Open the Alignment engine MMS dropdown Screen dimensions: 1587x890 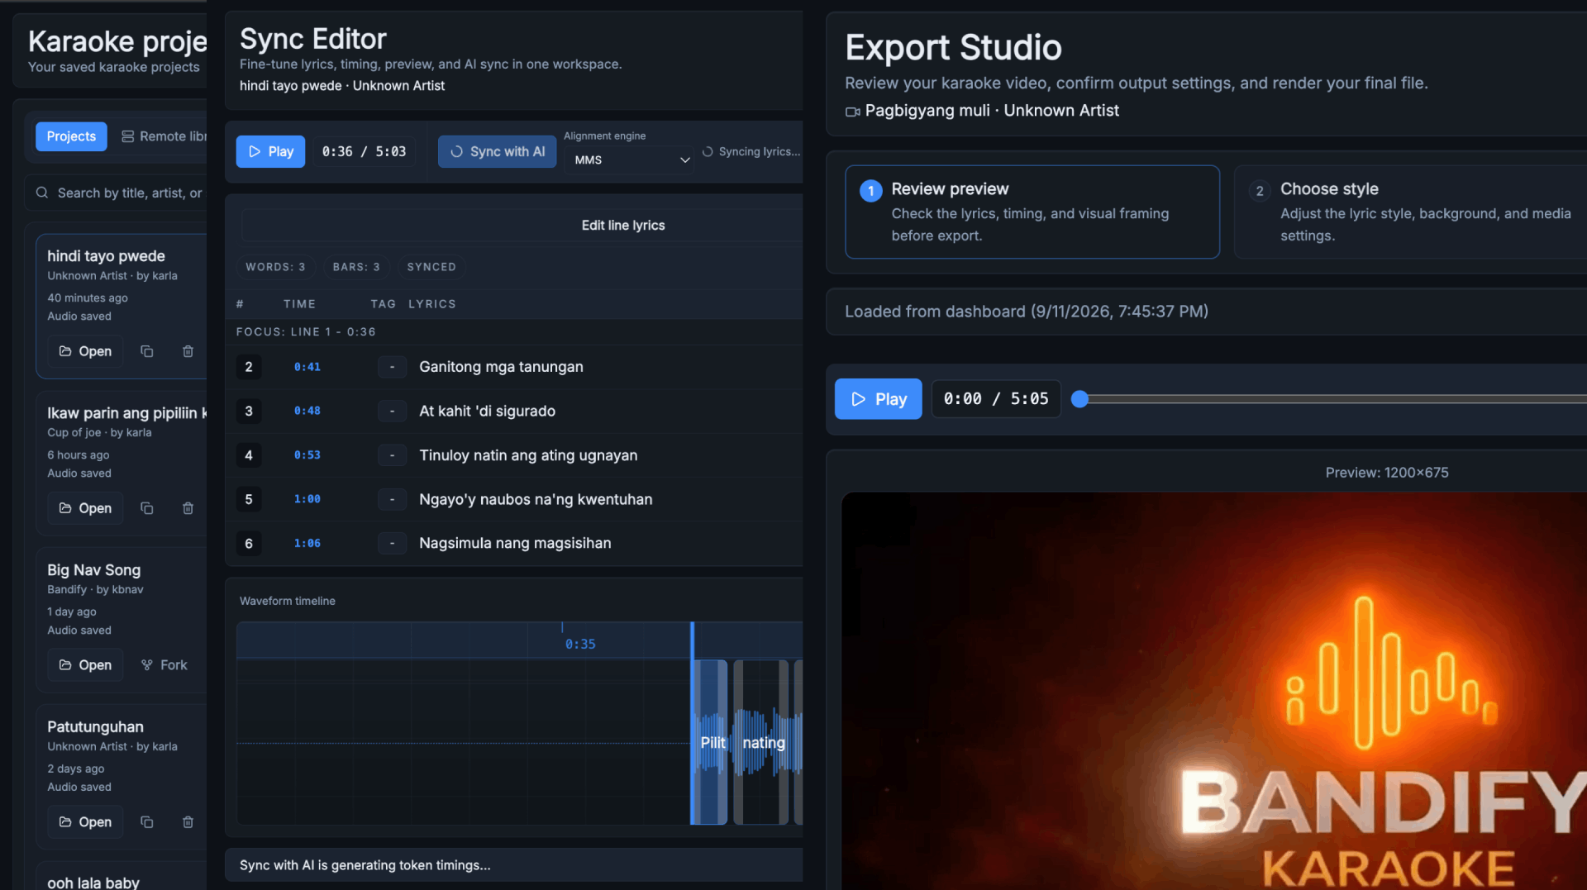point(630,159)
